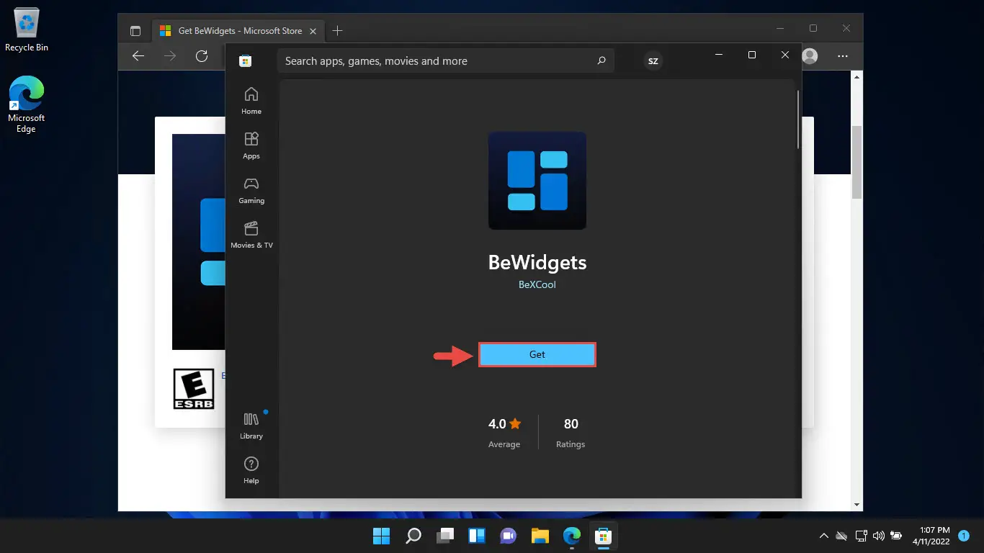
Task: Open Help in the Store sidebar
Action: 251,470
